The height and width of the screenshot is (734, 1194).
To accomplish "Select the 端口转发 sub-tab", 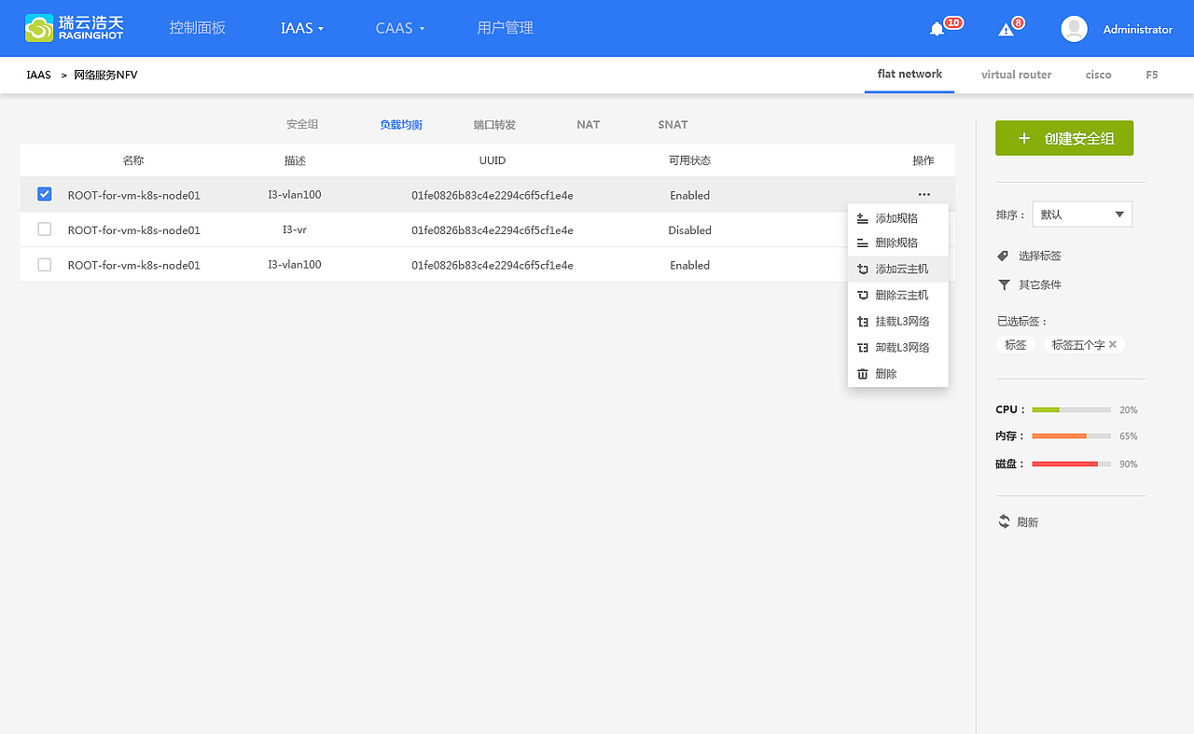I will coord(494,125).
